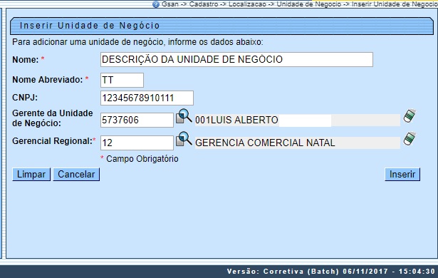Click the Limpar button
Viewport: 438px width, 278px height.
pyautogui.click(x=31, y=174)
